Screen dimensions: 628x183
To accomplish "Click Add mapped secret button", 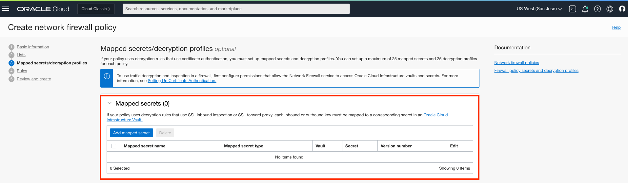I will (131, 133).
